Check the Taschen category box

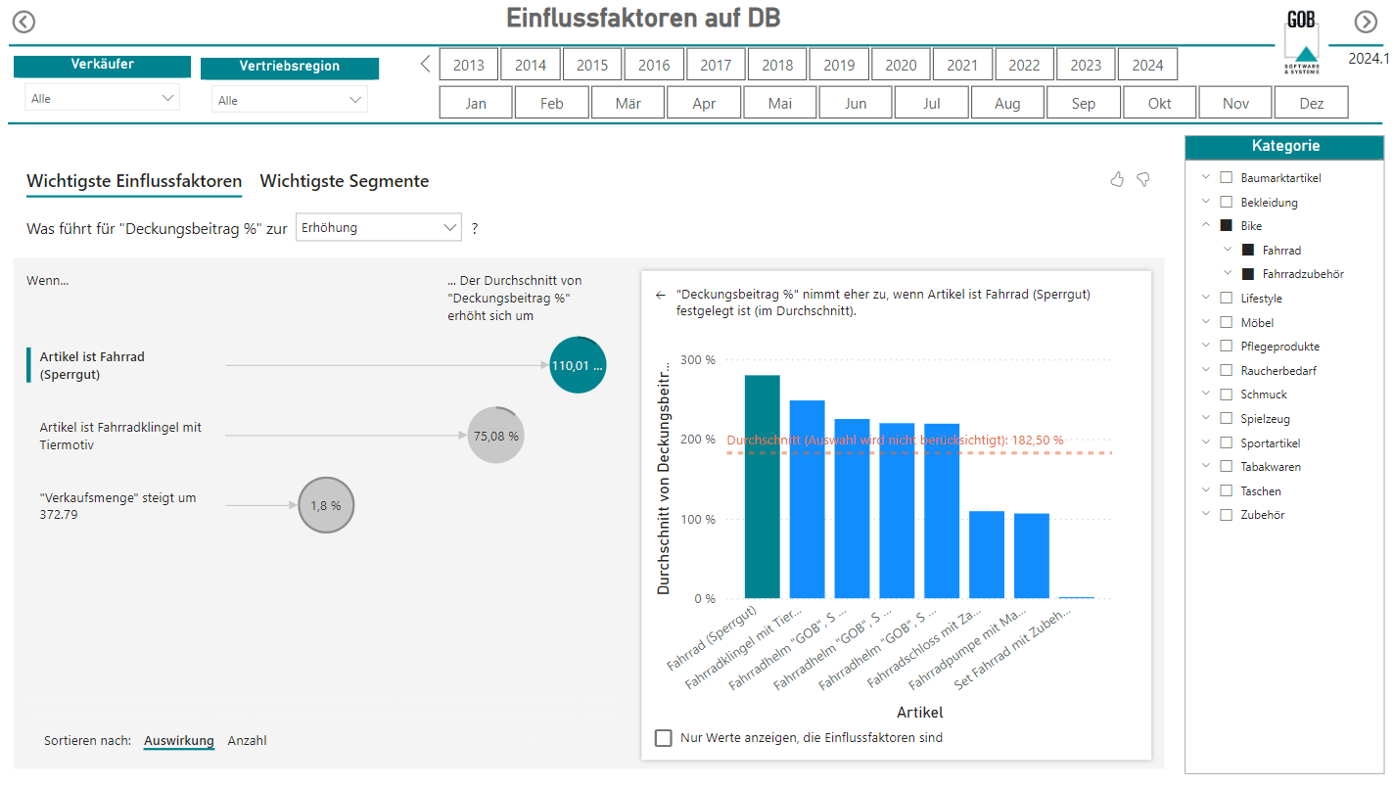[1226, 491]
